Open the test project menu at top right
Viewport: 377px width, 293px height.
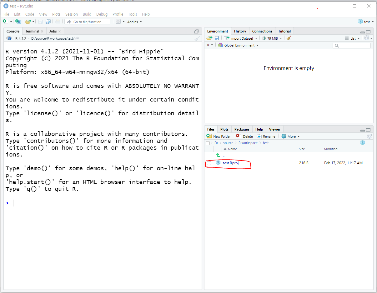point(366,22)
